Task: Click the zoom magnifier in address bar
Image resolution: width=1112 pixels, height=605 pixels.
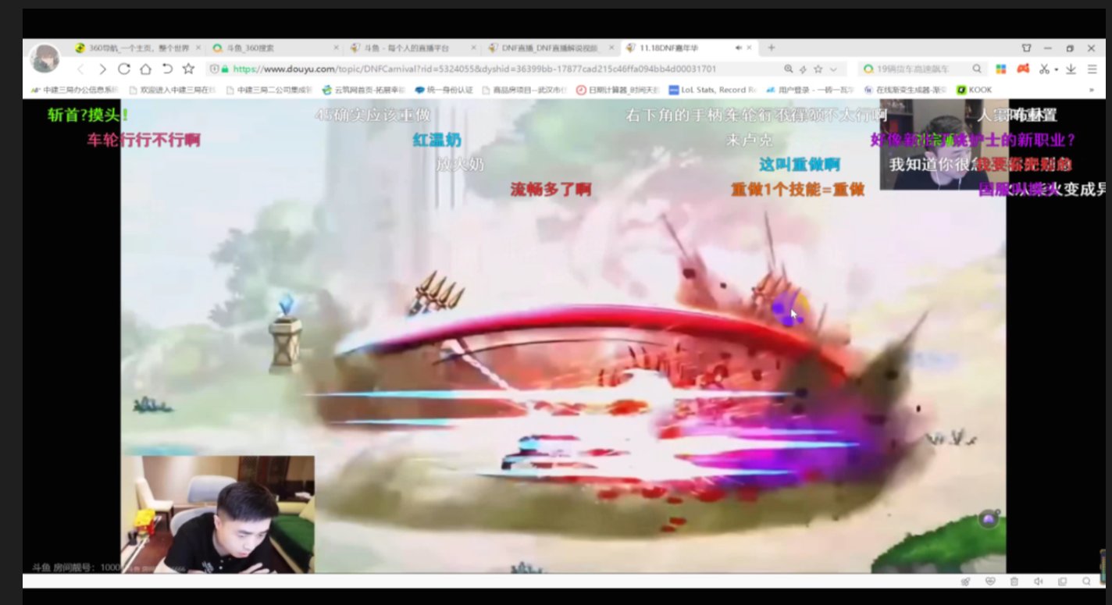Action: point(789,69)
